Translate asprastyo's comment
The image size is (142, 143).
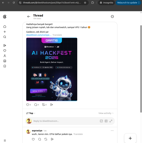(78, 134)
